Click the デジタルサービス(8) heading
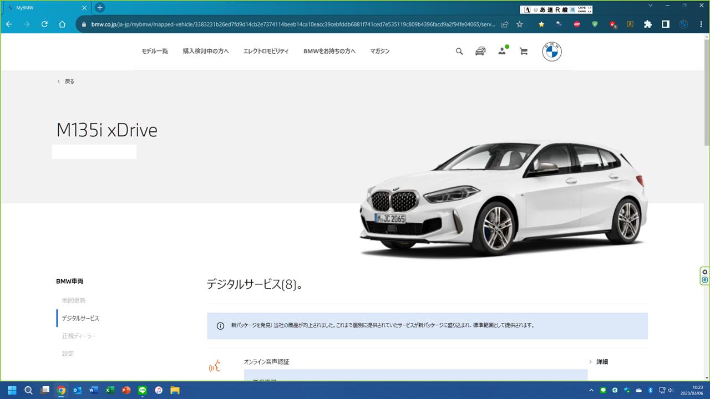This screenshot has height=399, width=710. tap(254, 284)
